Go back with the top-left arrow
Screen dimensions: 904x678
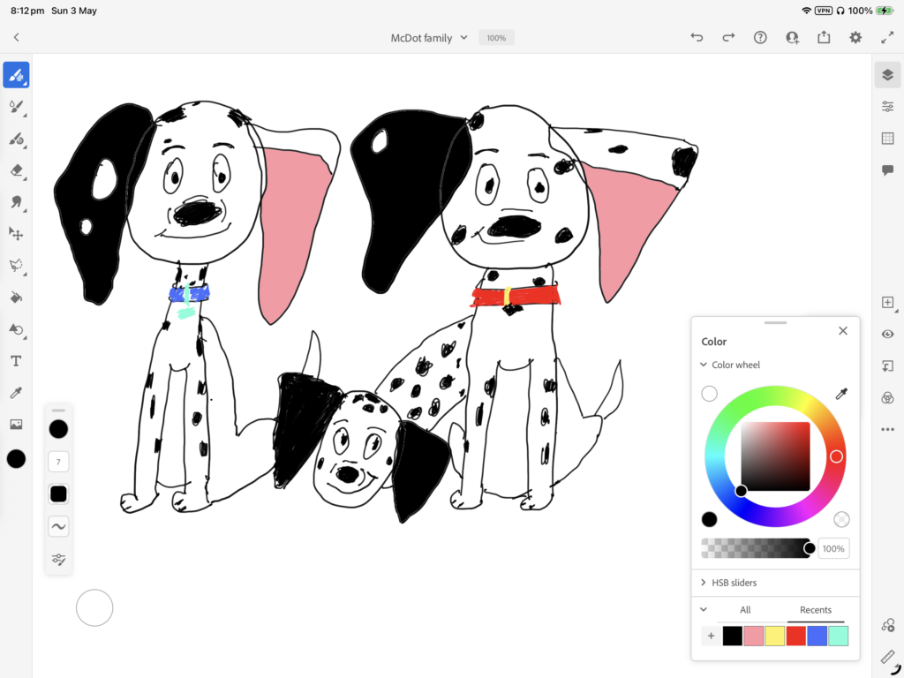tap(16, 37)
